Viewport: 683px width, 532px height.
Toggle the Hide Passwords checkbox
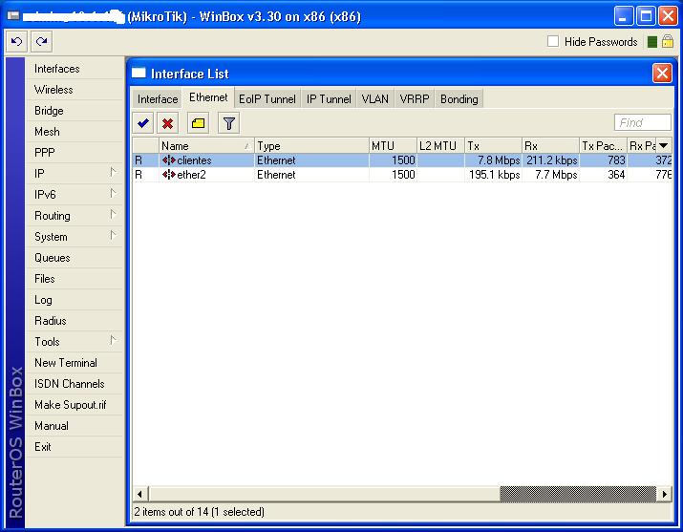(553, 41)
